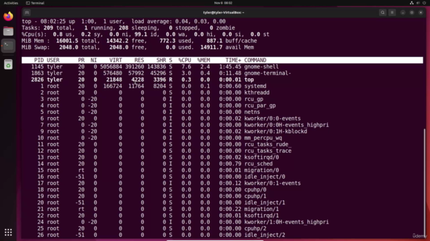Click cpuhp/0 command name
The height and width of the screenshot is (241, 430).
[255, 189]
